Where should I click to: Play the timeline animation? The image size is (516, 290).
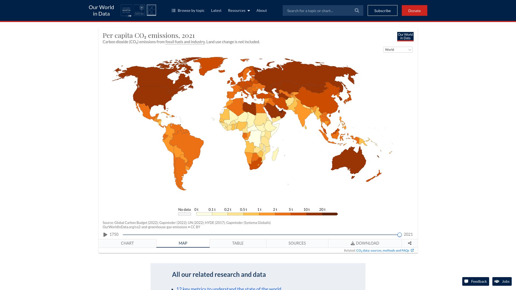(105, 235)
